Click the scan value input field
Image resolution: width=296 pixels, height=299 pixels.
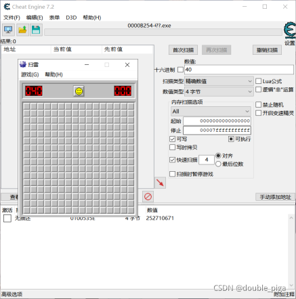(239, 70)
